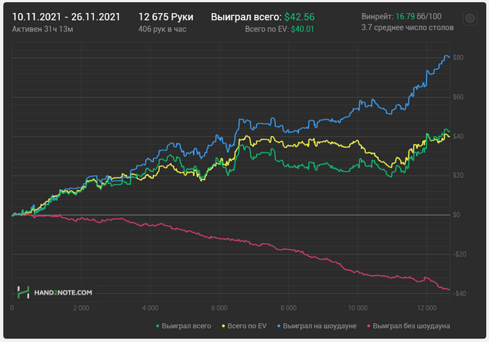The width and height of the screenshot is (489, 342).
Task: Click the green 'Выиграл всего' legend dot
Action: [157, 326]
